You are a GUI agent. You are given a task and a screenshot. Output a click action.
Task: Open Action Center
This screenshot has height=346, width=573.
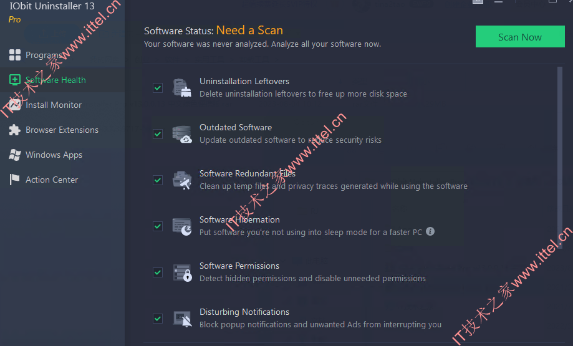point(62,180)
